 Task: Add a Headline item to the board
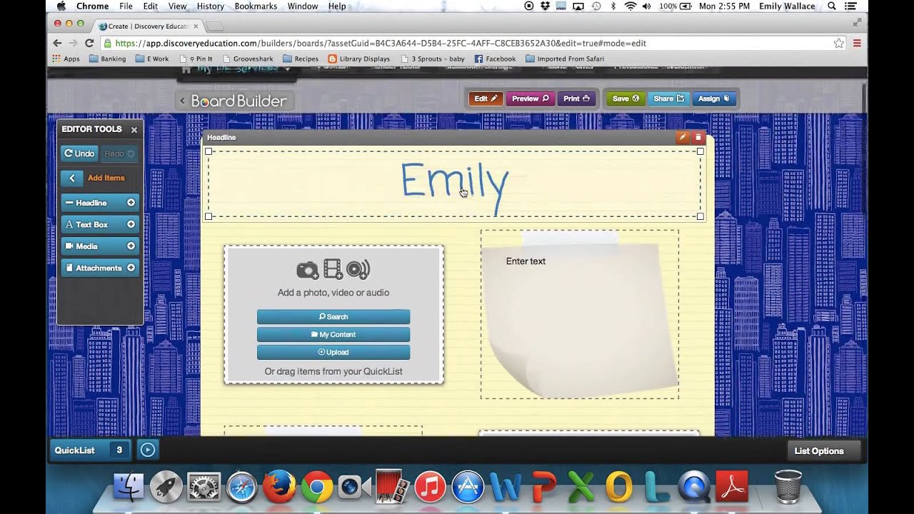coord(100,203)
